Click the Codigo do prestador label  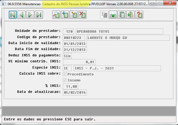tap(39, 37)
